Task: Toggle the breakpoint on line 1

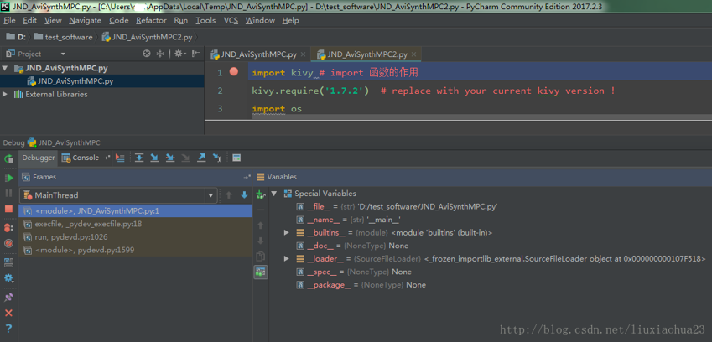Action: [x=234, y=71]
